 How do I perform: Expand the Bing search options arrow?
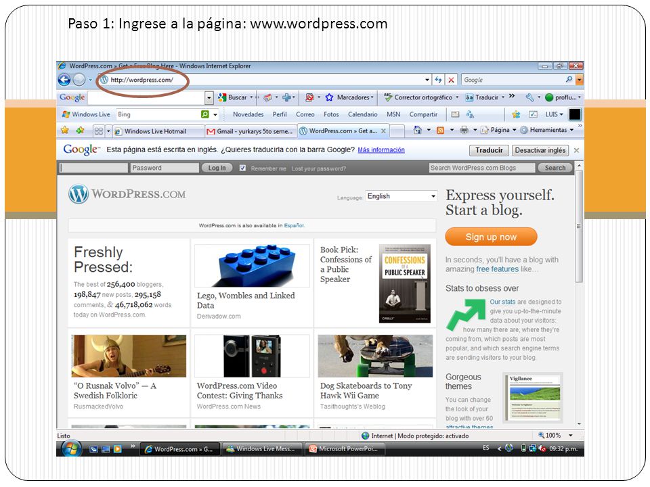pos(215,114)
